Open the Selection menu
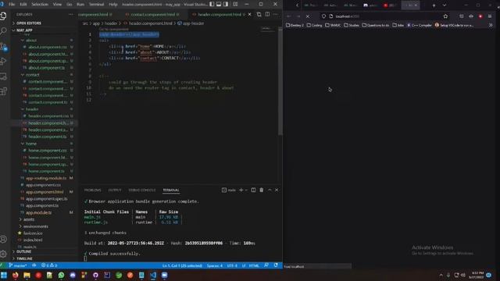 [40, 5]
